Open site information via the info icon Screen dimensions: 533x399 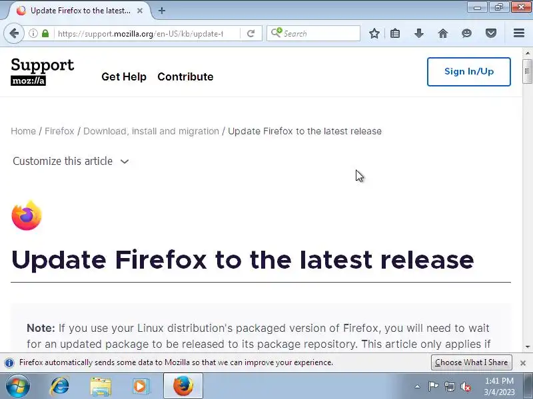(x=33, y=34)
